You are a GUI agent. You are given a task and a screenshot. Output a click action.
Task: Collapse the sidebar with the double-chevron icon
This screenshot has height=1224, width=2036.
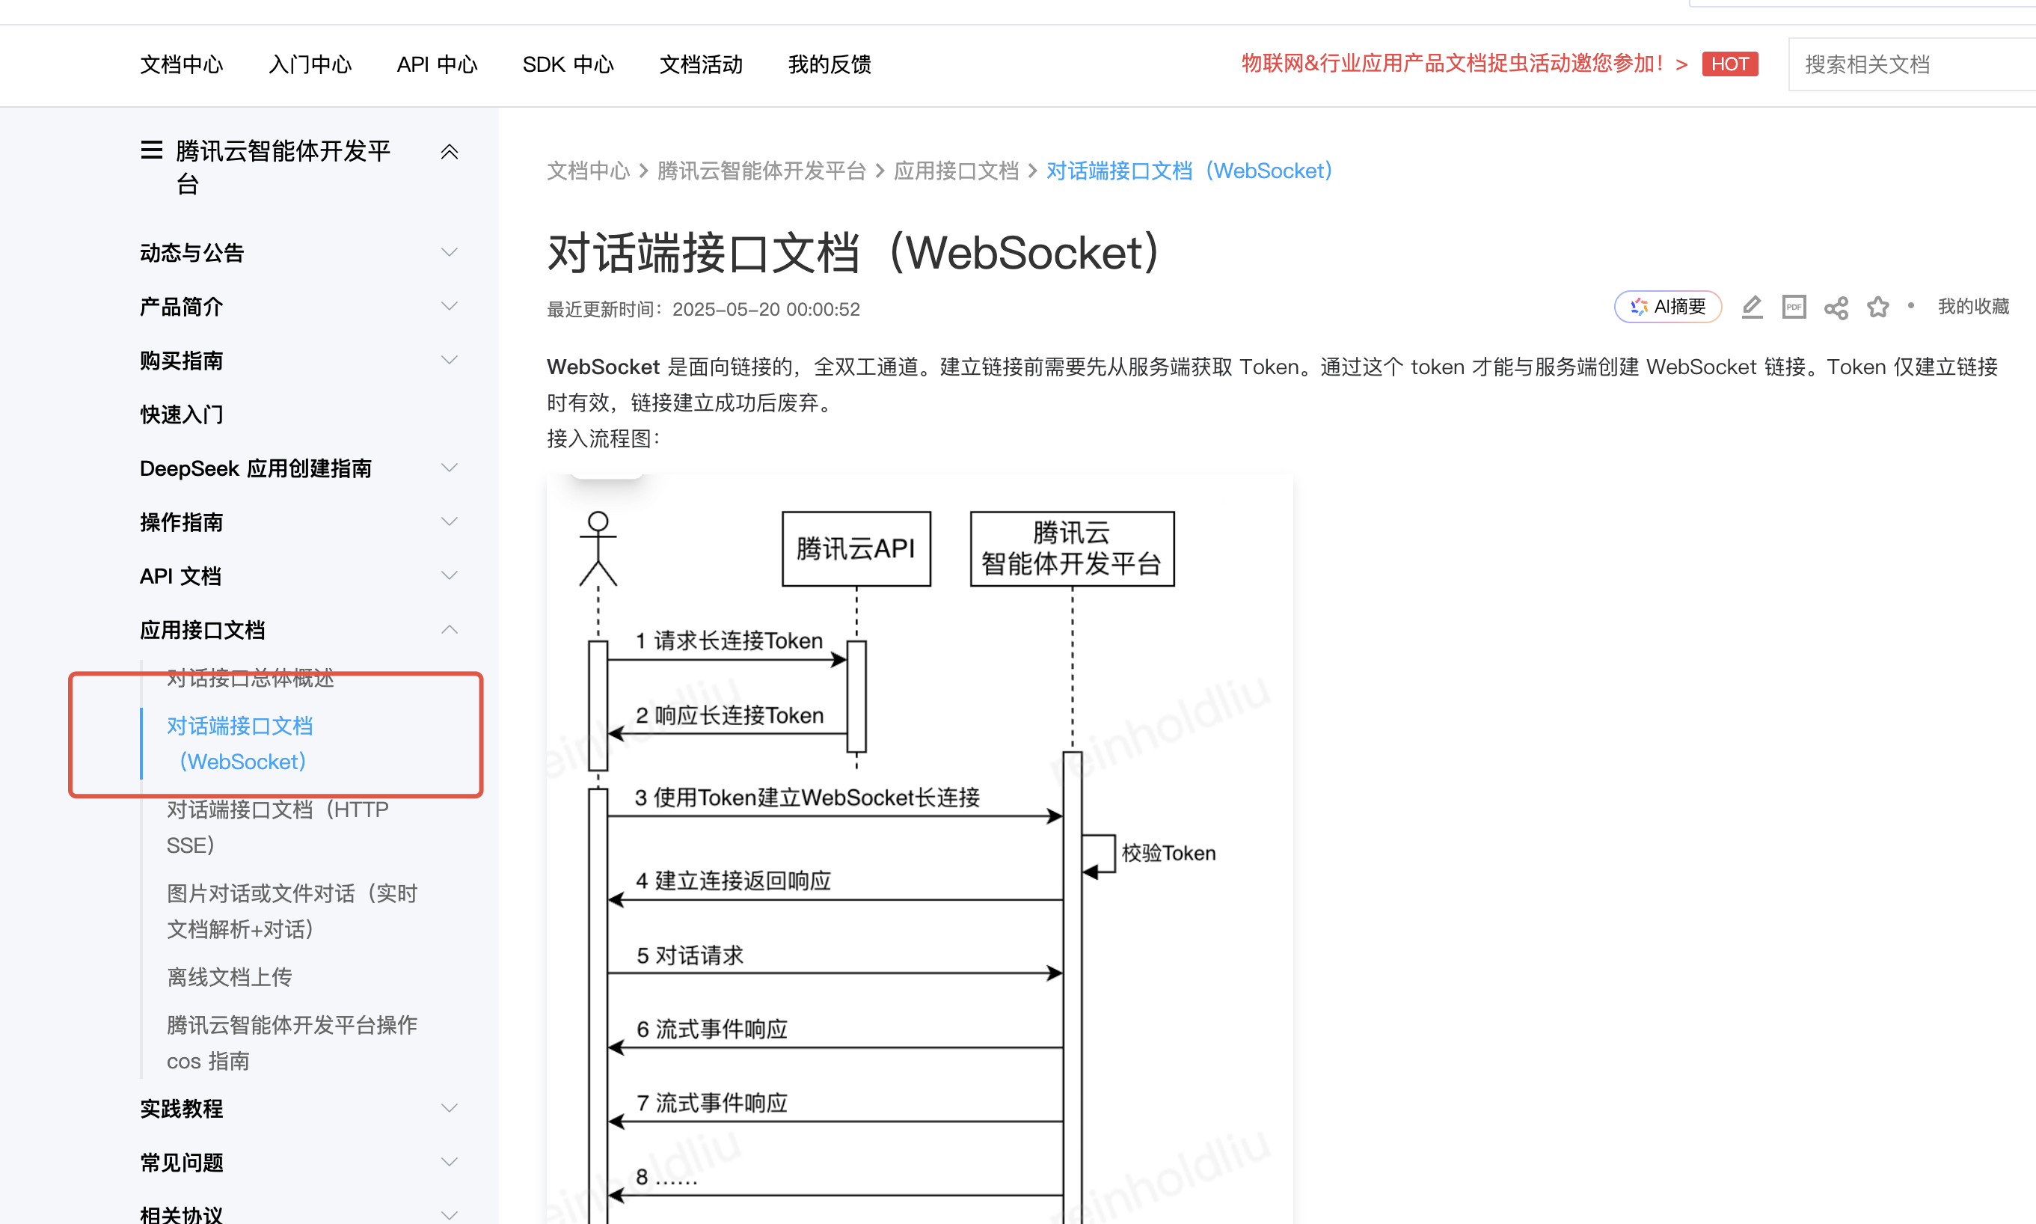click(x=450, y=152)
